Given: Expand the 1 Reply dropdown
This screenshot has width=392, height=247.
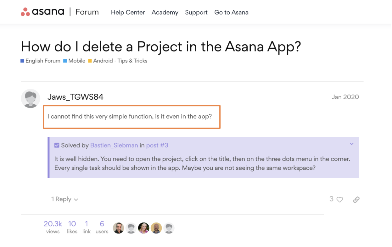Looking at the screenshot, I should 65,199.
